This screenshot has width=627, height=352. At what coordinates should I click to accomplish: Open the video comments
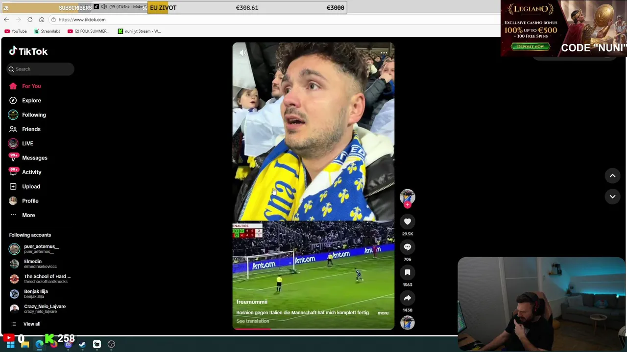pos(407,247)
